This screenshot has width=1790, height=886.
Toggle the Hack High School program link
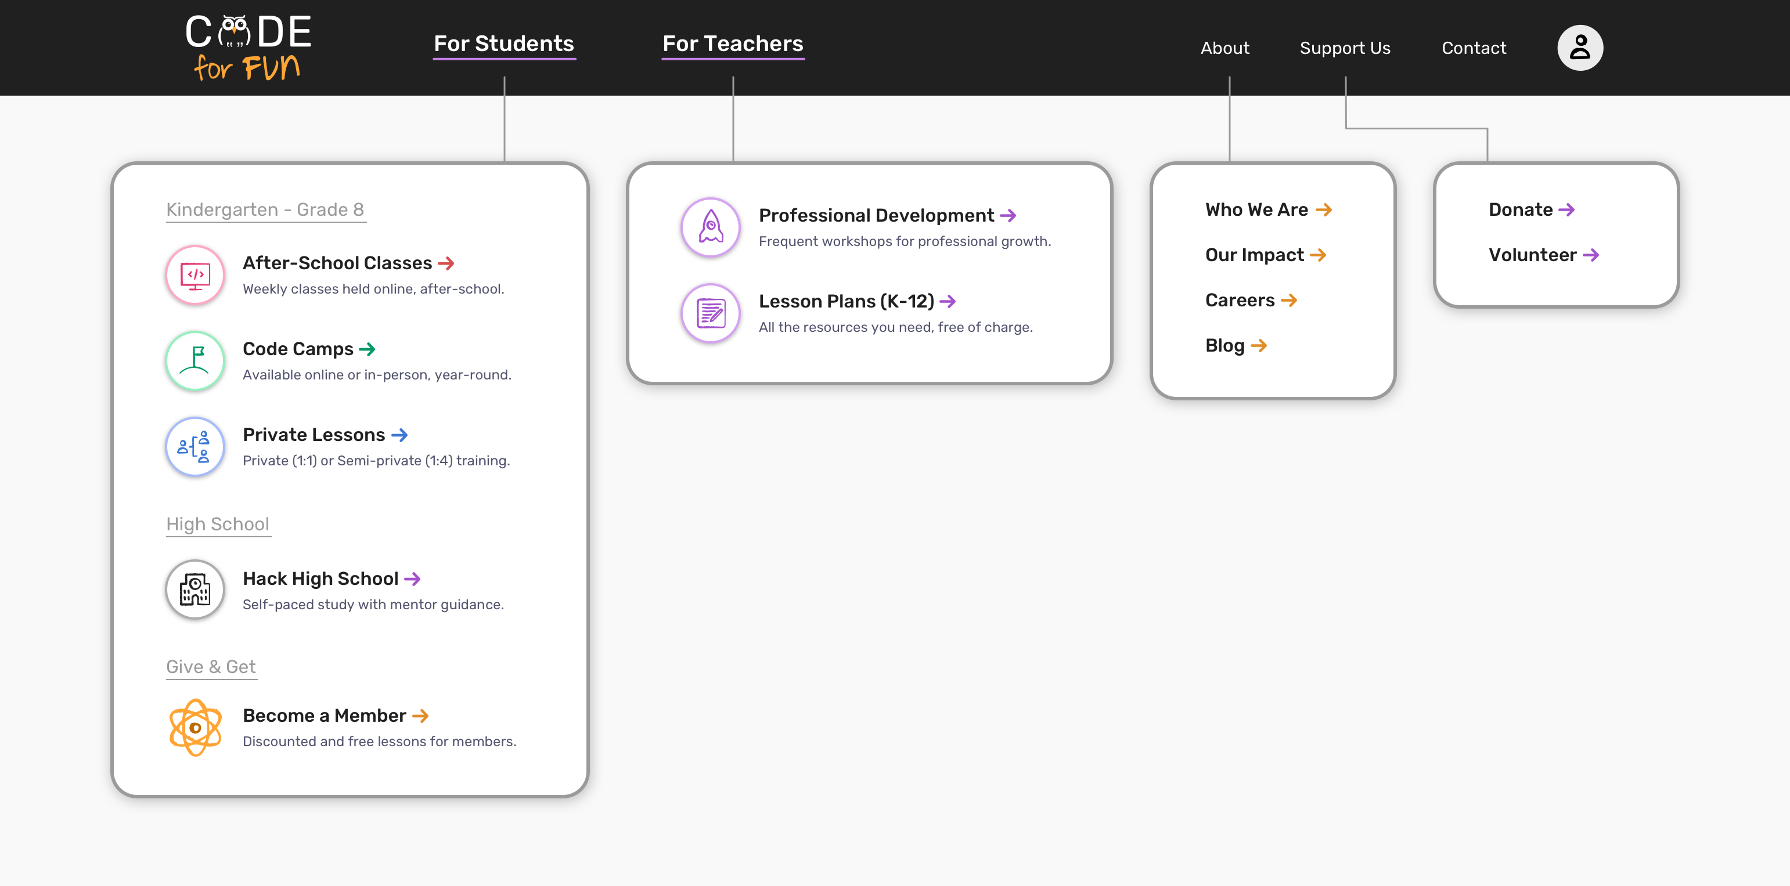[x=330, y=578]
